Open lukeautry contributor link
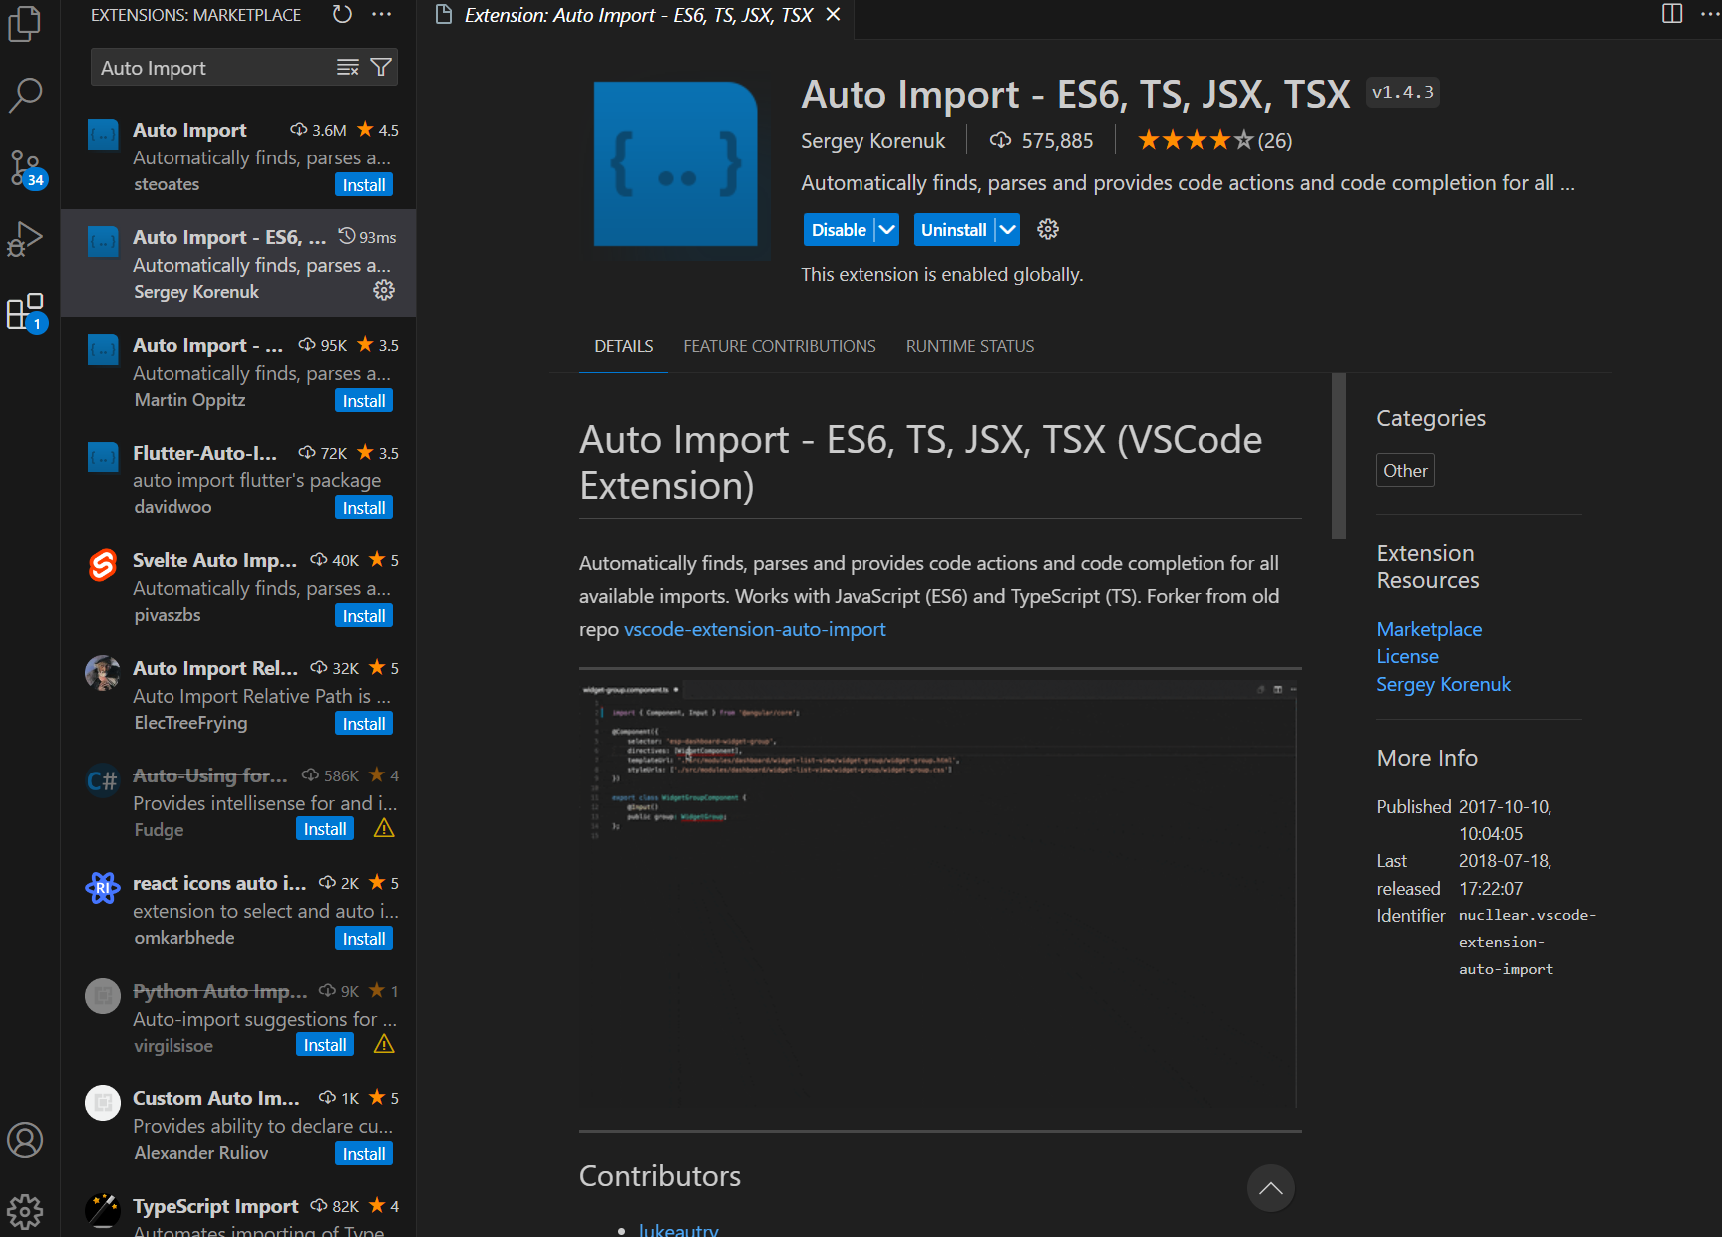Screen dimensions: 1722x1237 [x=678, y=1229]
